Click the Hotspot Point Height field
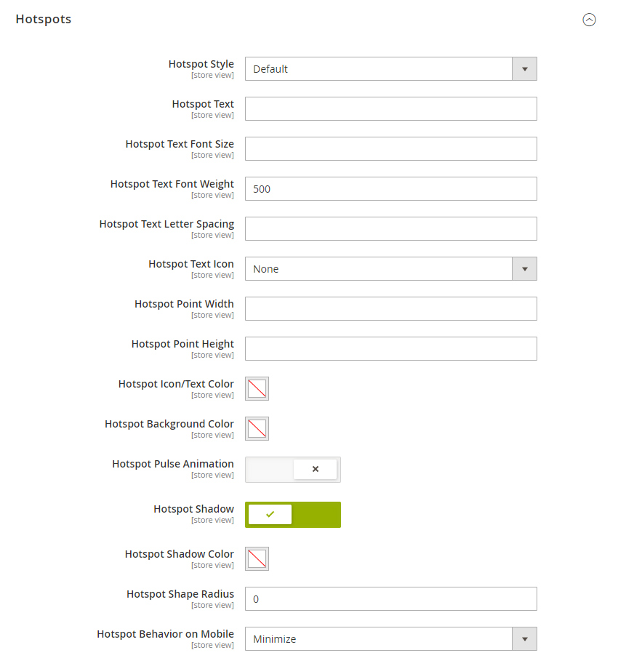Screen dimensions: 618x666 [x=390, y=348]
